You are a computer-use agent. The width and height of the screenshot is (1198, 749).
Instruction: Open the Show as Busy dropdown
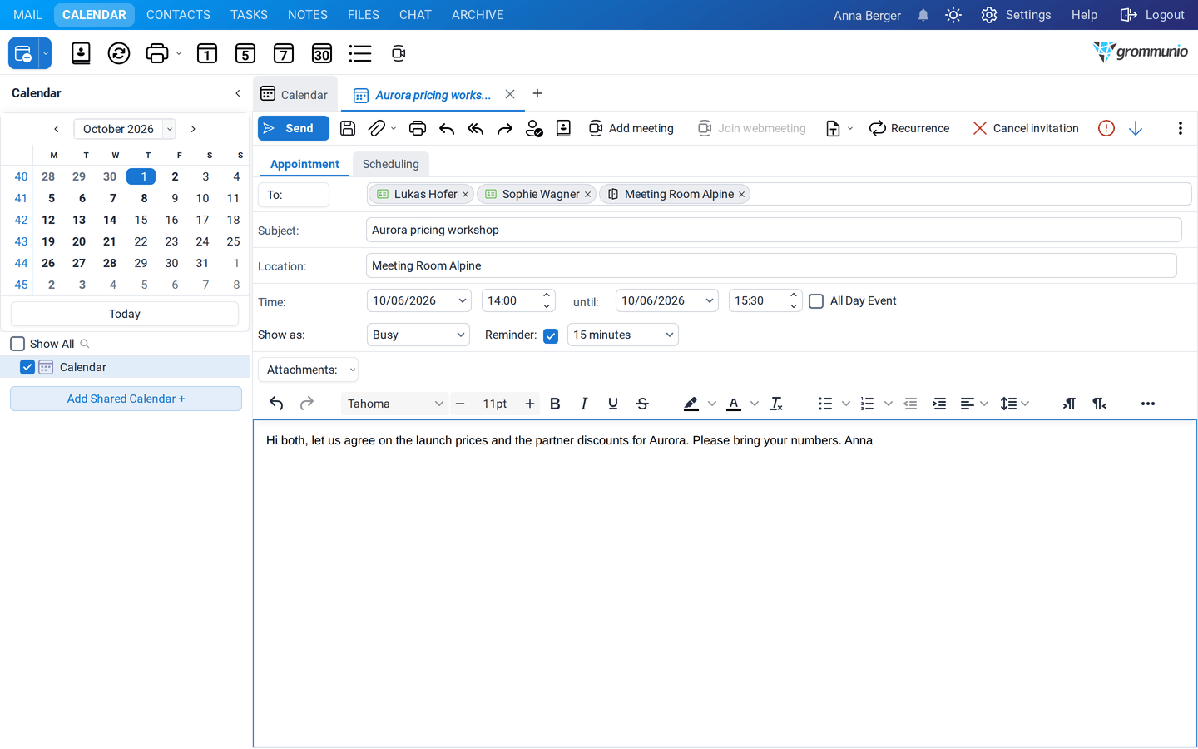point(418,335)
